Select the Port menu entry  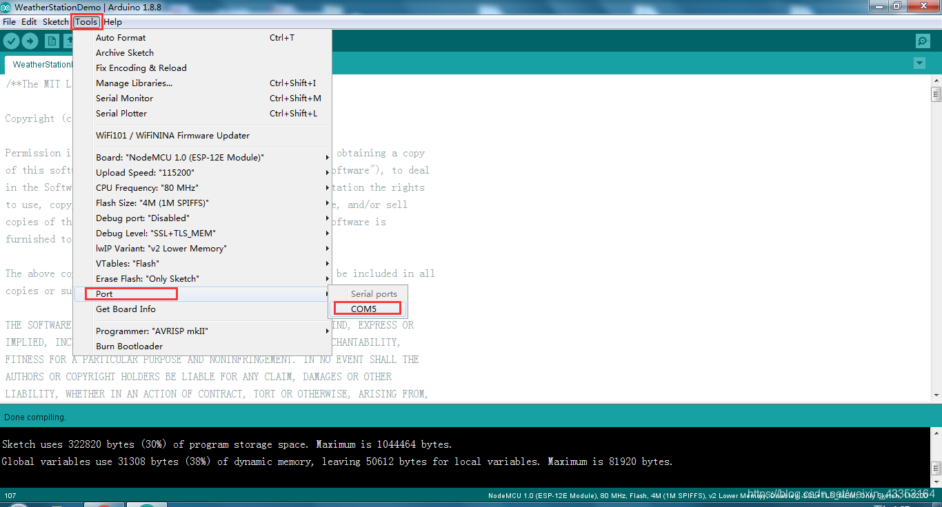(x=203, y=294)
